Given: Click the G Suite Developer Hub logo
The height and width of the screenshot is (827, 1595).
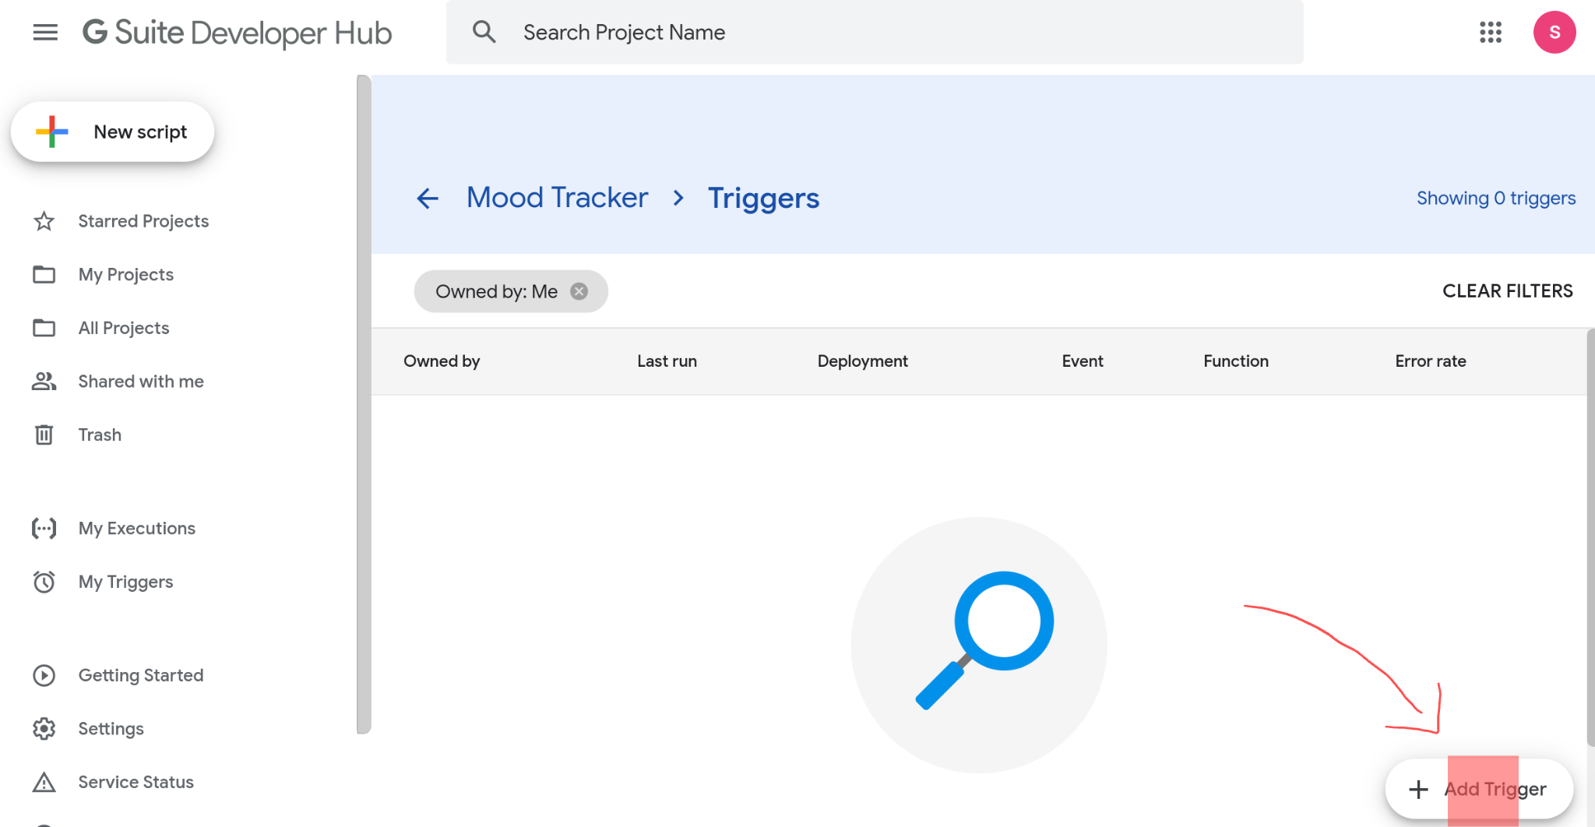Looking at the screenshot, I should tap(237, 33).
